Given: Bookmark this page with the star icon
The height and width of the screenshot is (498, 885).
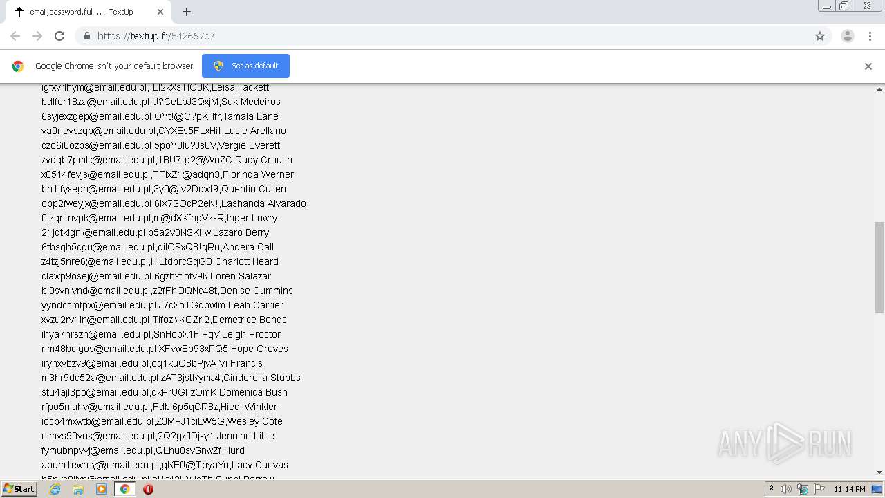Looking at the screenshot, I should tap(820, 36).
